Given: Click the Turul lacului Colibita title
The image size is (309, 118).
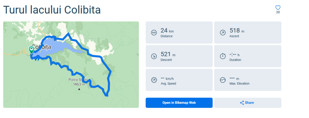Looking at the screenshot, I should pos(52,10).
